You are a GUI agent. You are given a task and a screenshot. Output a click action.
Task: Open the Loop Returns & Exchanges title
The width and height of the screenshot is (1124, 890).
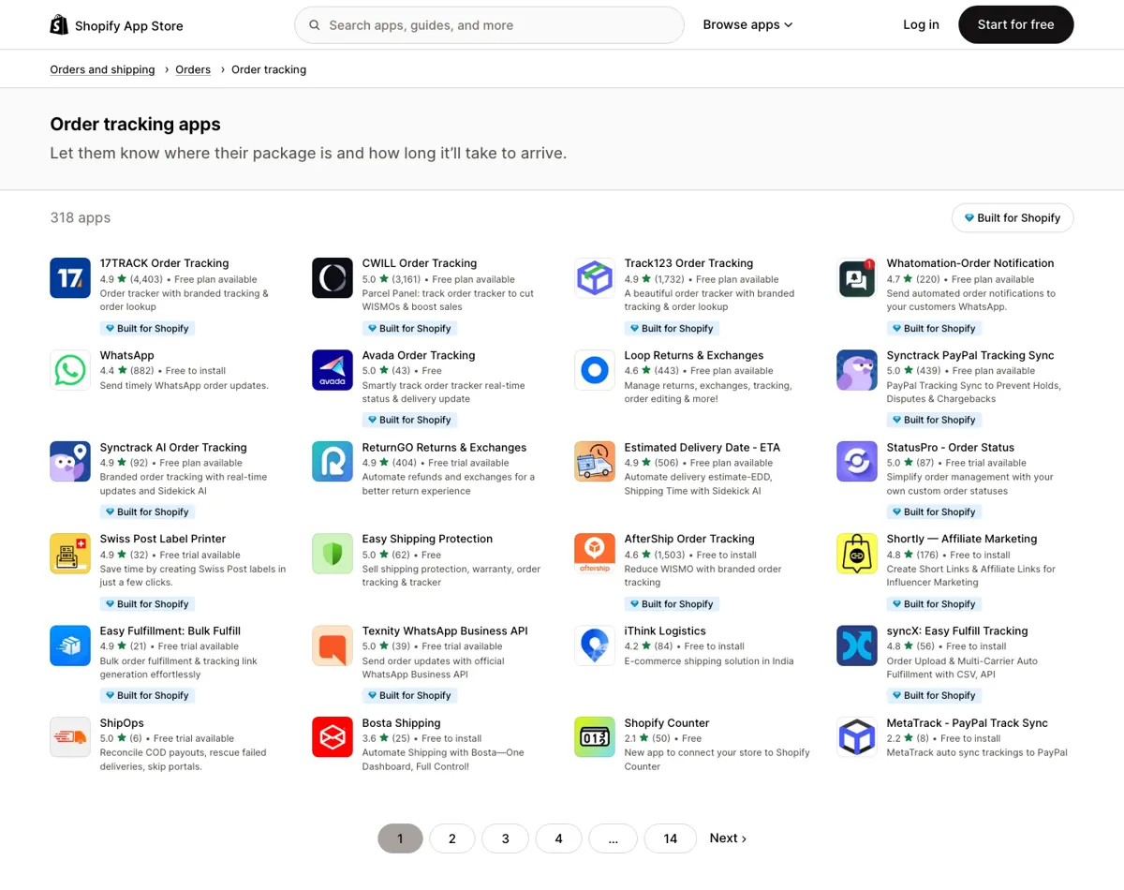pos(694,355)
